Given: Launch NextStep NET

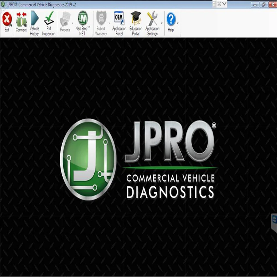Looking at the screenshot, I should coord(83,23).
